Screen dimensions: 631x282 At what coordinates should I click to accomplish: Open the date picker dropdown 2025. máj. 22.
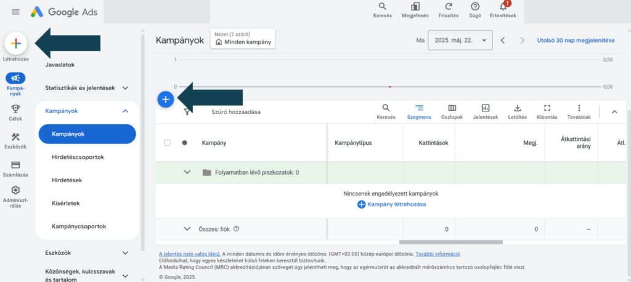[460, 41]
